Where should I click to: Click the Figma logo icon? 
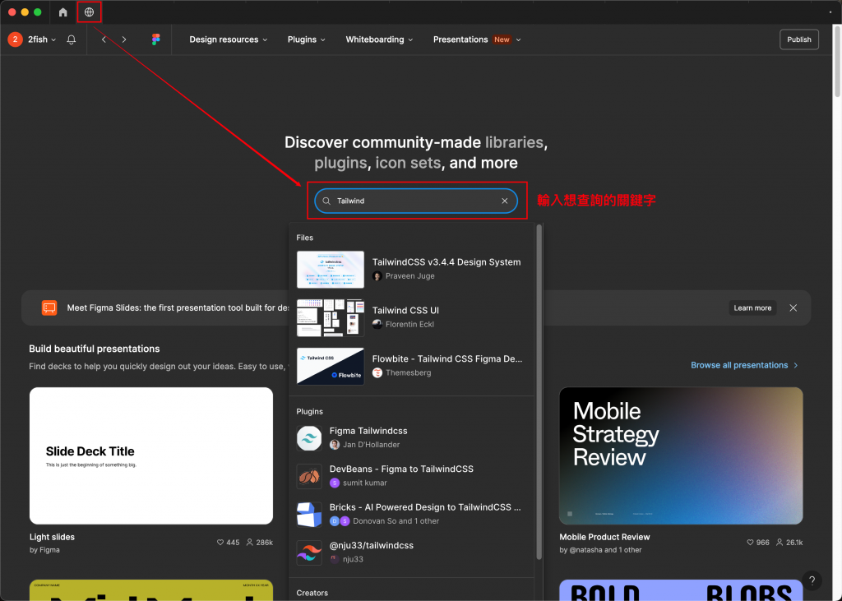[x=155, y=39]
